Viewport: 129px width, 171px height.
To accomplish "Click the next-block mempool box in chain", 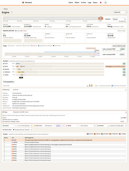I will tap(98, 54).
